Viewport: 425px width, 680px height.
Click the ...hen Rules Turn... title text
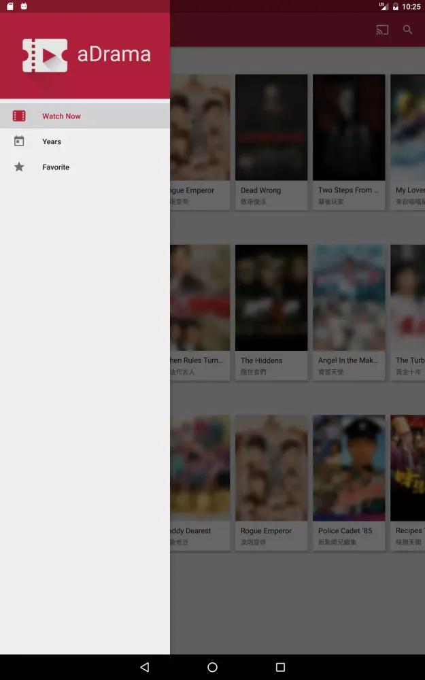pos(197,360)
